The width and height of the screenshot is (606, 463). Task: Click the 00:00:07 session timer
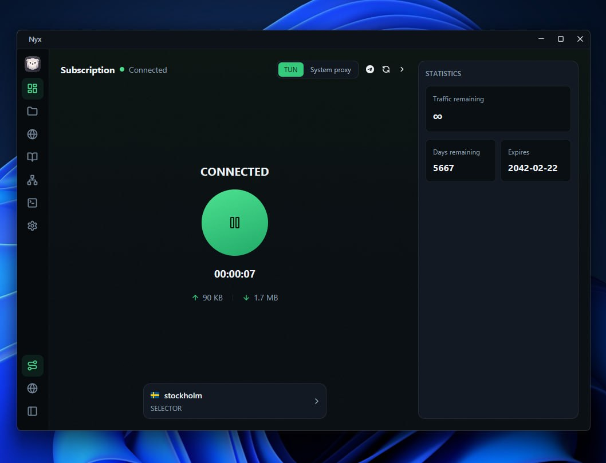tap(235, 274)
